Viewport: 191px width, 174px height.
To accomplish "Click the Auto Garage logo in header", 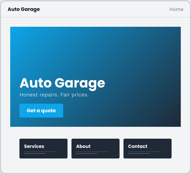I will pyautogui.click(x=24, y=9).
